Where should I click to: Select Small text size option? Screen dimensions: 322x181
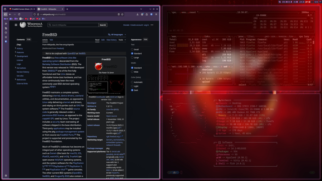132,50
